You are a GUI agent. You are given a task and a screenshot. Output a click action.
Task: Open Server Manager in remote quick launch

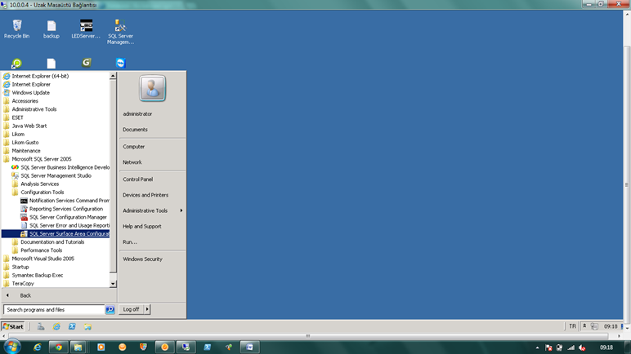pos(41,327)
